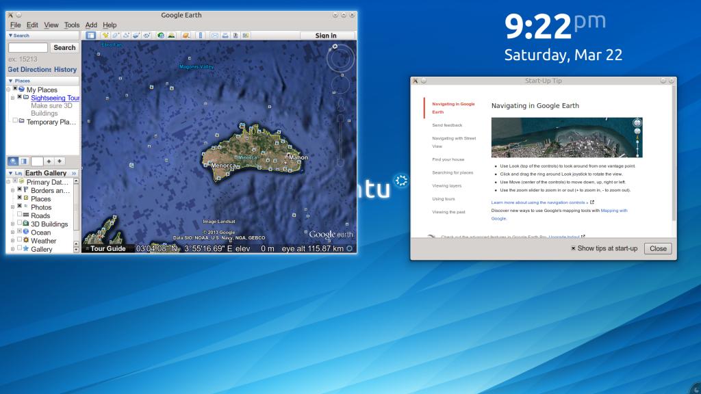Uncheck Show tips at start-up

[x=574, y=248]
